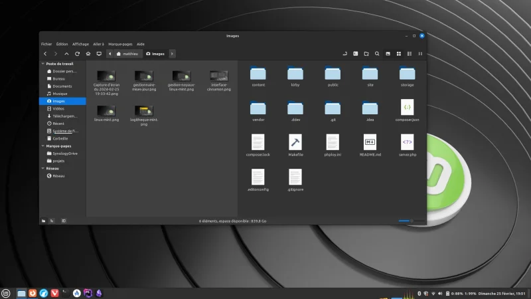Screen dimensions: 531x299
Task: Adjust the zoom slider in status bar
Action: click(x=412, y=221)
